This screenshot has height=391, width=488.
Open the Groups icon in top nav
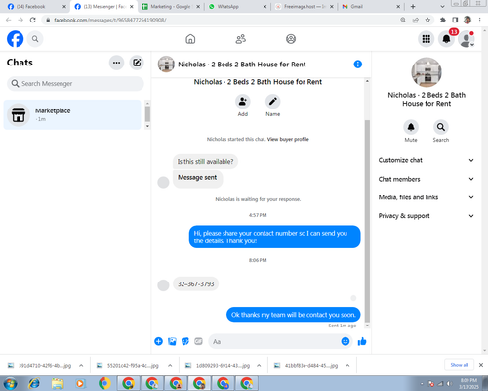(x=291, y=39)
